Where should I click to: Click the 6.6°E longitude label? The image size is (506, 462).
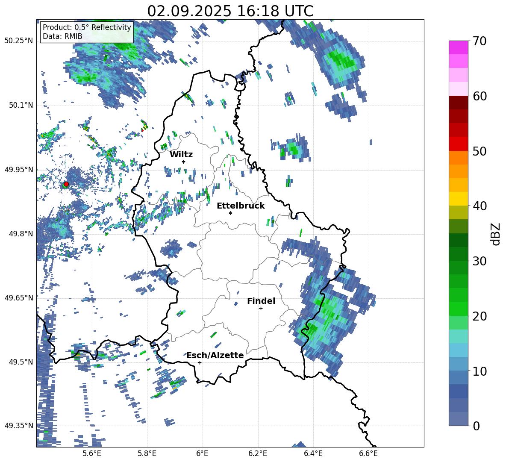(x=368, y=453)
